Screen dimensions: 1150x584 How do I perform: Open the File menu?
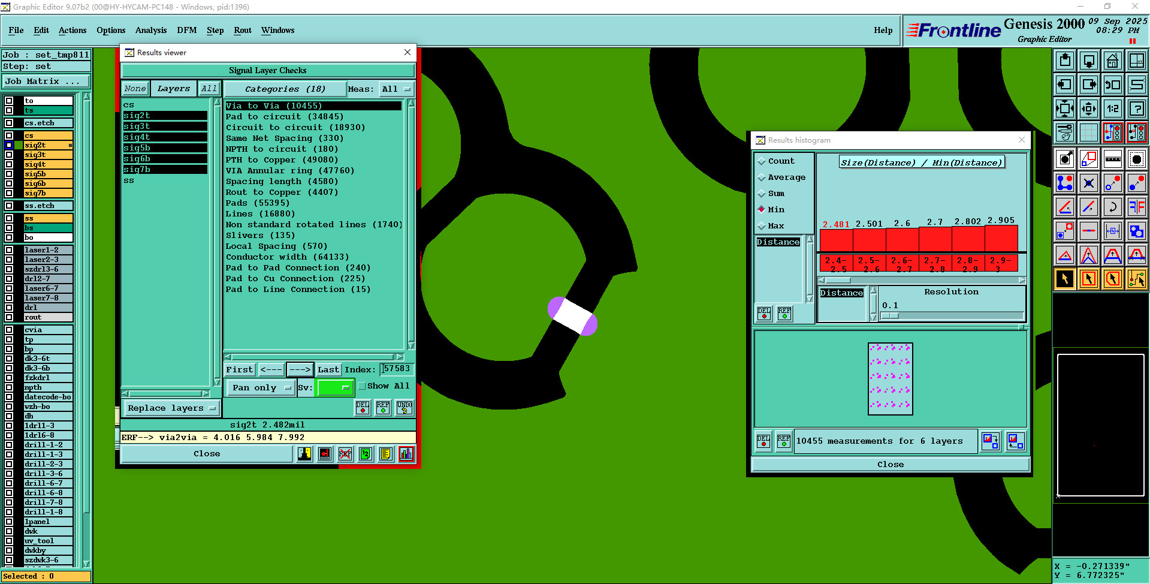(16, 30)
